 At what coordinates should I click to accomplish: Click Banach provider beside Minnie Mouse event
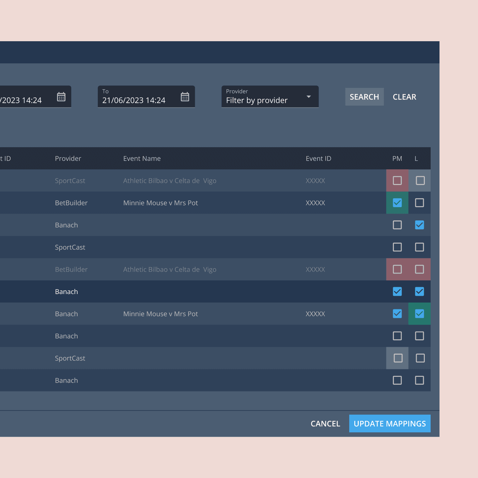click(x=66, y=314)
